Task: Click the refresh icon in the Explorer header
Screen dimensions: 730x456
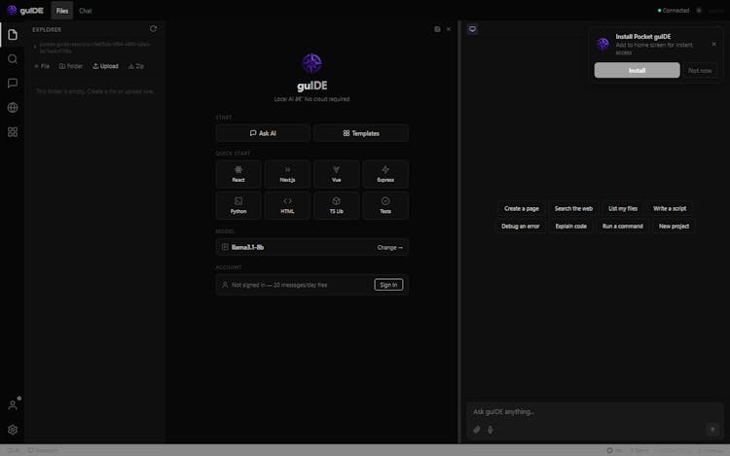Action: 153,29
